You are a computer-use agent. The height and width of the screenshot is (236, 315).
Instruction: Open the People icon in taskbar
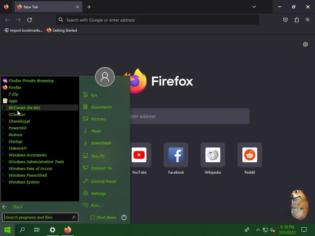(247, 230)
